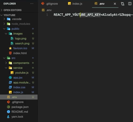Click the .vscode folder icon
The image size is (133, 122).
click(x=9, y=19)
